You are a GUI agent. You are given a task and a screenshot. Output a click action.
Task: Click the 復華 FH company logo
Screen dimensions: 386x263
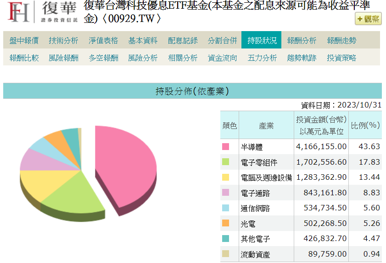[x=43, y=12]
